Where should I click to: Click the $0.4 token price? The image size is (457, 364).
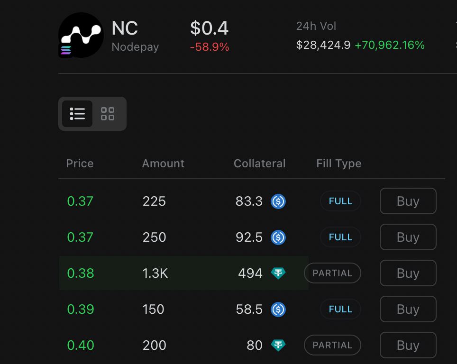click(x=209, y=28)
